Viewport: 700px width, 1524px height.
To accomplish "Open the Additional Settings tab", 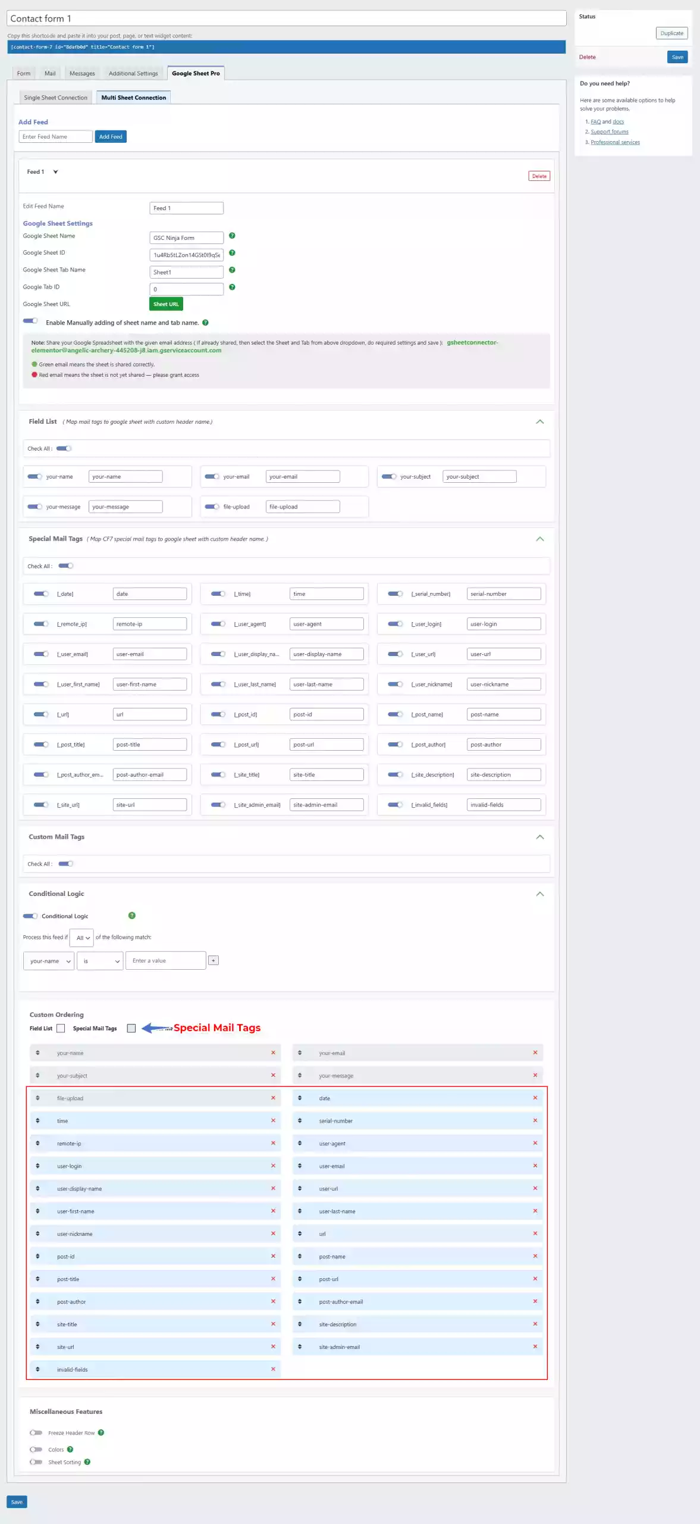I will 133,73.
